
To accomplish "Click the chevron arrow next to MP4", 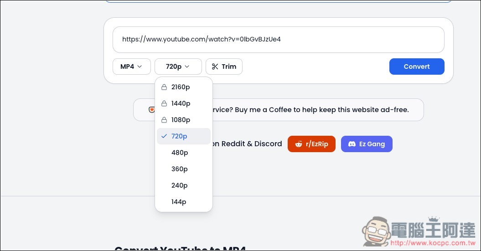I will pos(140,67).
